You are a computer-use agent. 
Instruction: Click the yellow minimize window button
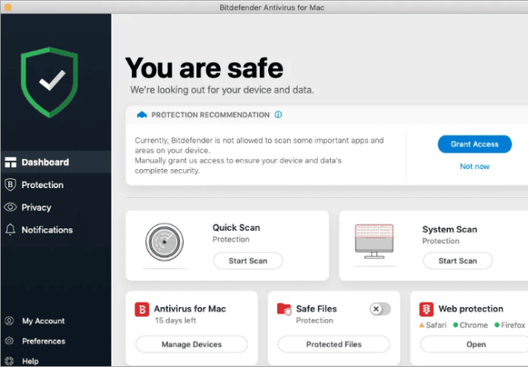7,7
